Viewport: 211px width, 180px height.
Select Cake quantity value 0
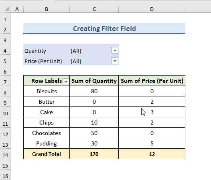pos(94,112)
